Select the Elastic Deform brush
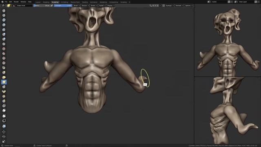 coord(4,77)
